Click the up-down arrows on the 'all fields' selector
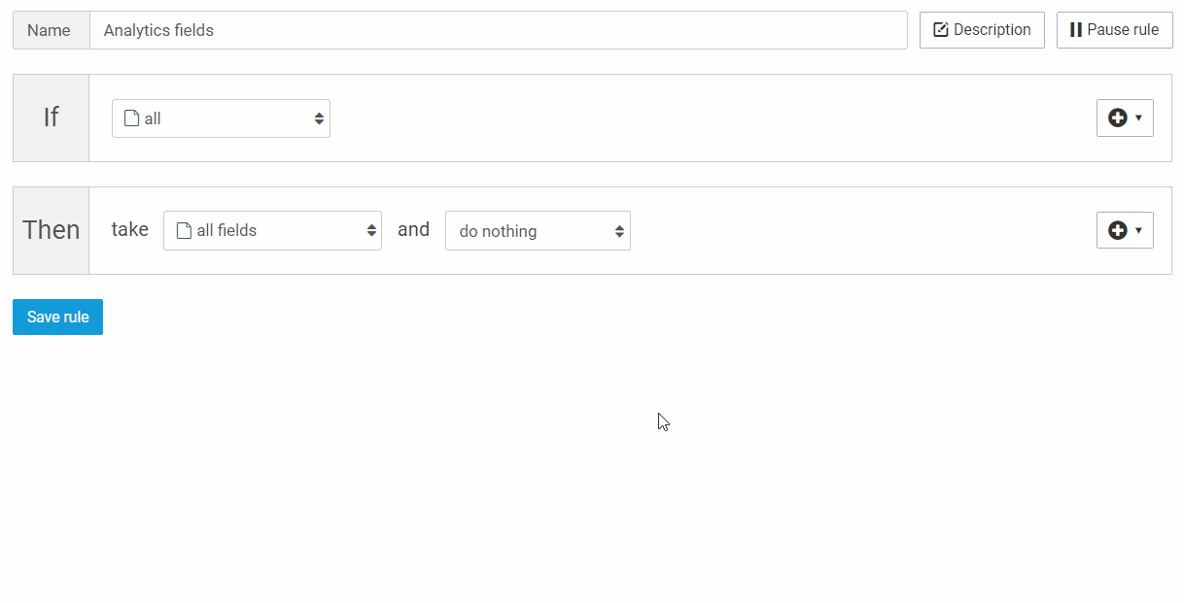Image resolution: width=1184 pixels, height=603 pixels. point(370,230)
